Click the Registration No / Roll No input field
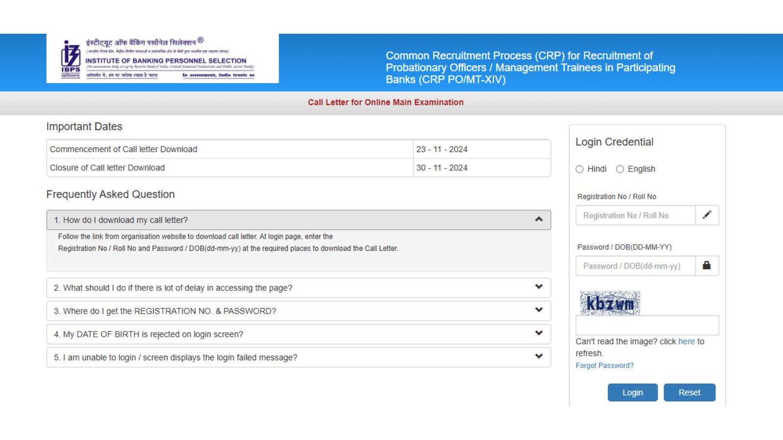Image resolution: width=783 pixels, height=440 pixels. click(x=635, y=215)
